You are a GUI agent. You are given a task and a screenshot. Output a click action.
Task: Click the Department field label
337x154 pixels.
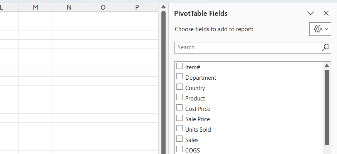(201, 78)
